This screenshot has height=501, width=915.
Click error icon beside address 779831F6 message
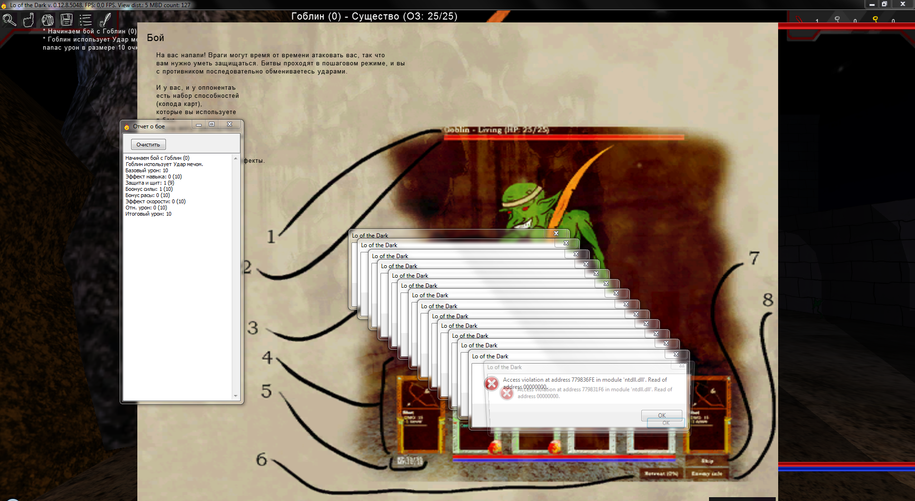pyautogui.click(x=507, y=394)
